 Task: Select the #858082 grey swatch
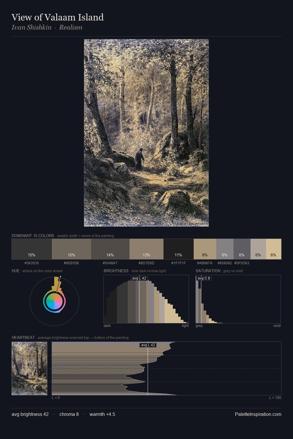225,249
